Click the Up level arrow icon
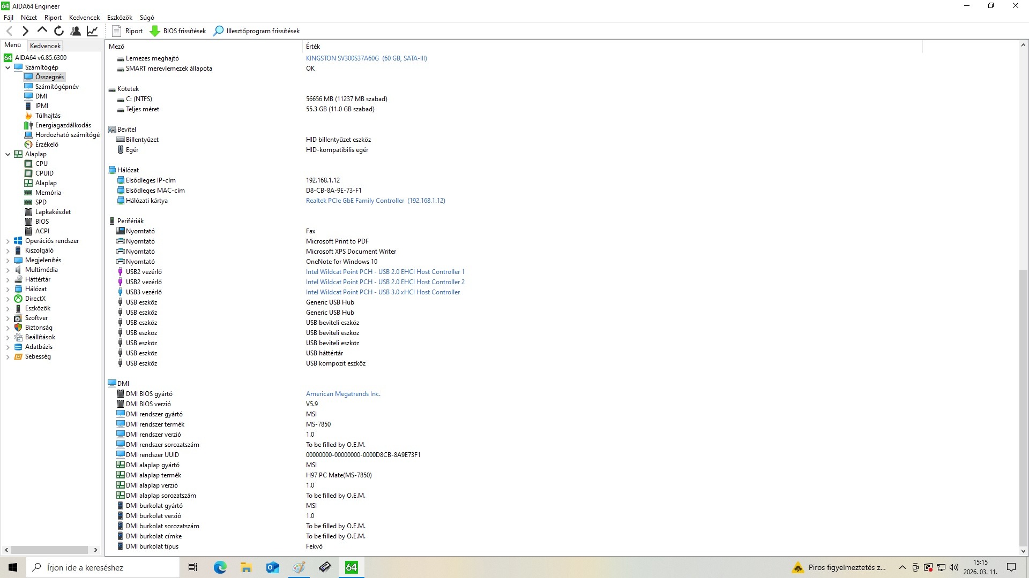This screenshot has height=578, width=1029. click(42, 31)
